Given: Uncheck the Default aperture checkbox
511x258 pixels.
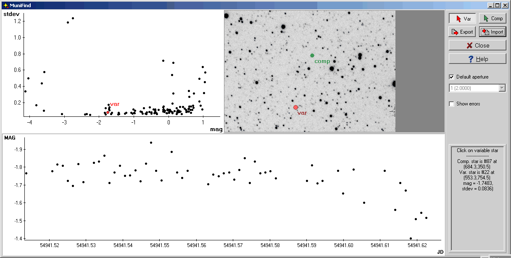Looking at the screenshot, I should (452, 77).
